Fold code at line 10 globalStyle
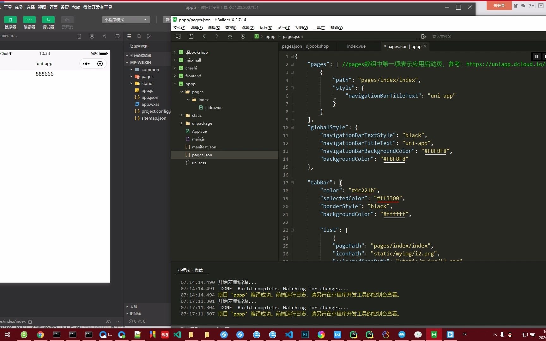The width and height of the screenshot is (546, 341). click(292, 127)
